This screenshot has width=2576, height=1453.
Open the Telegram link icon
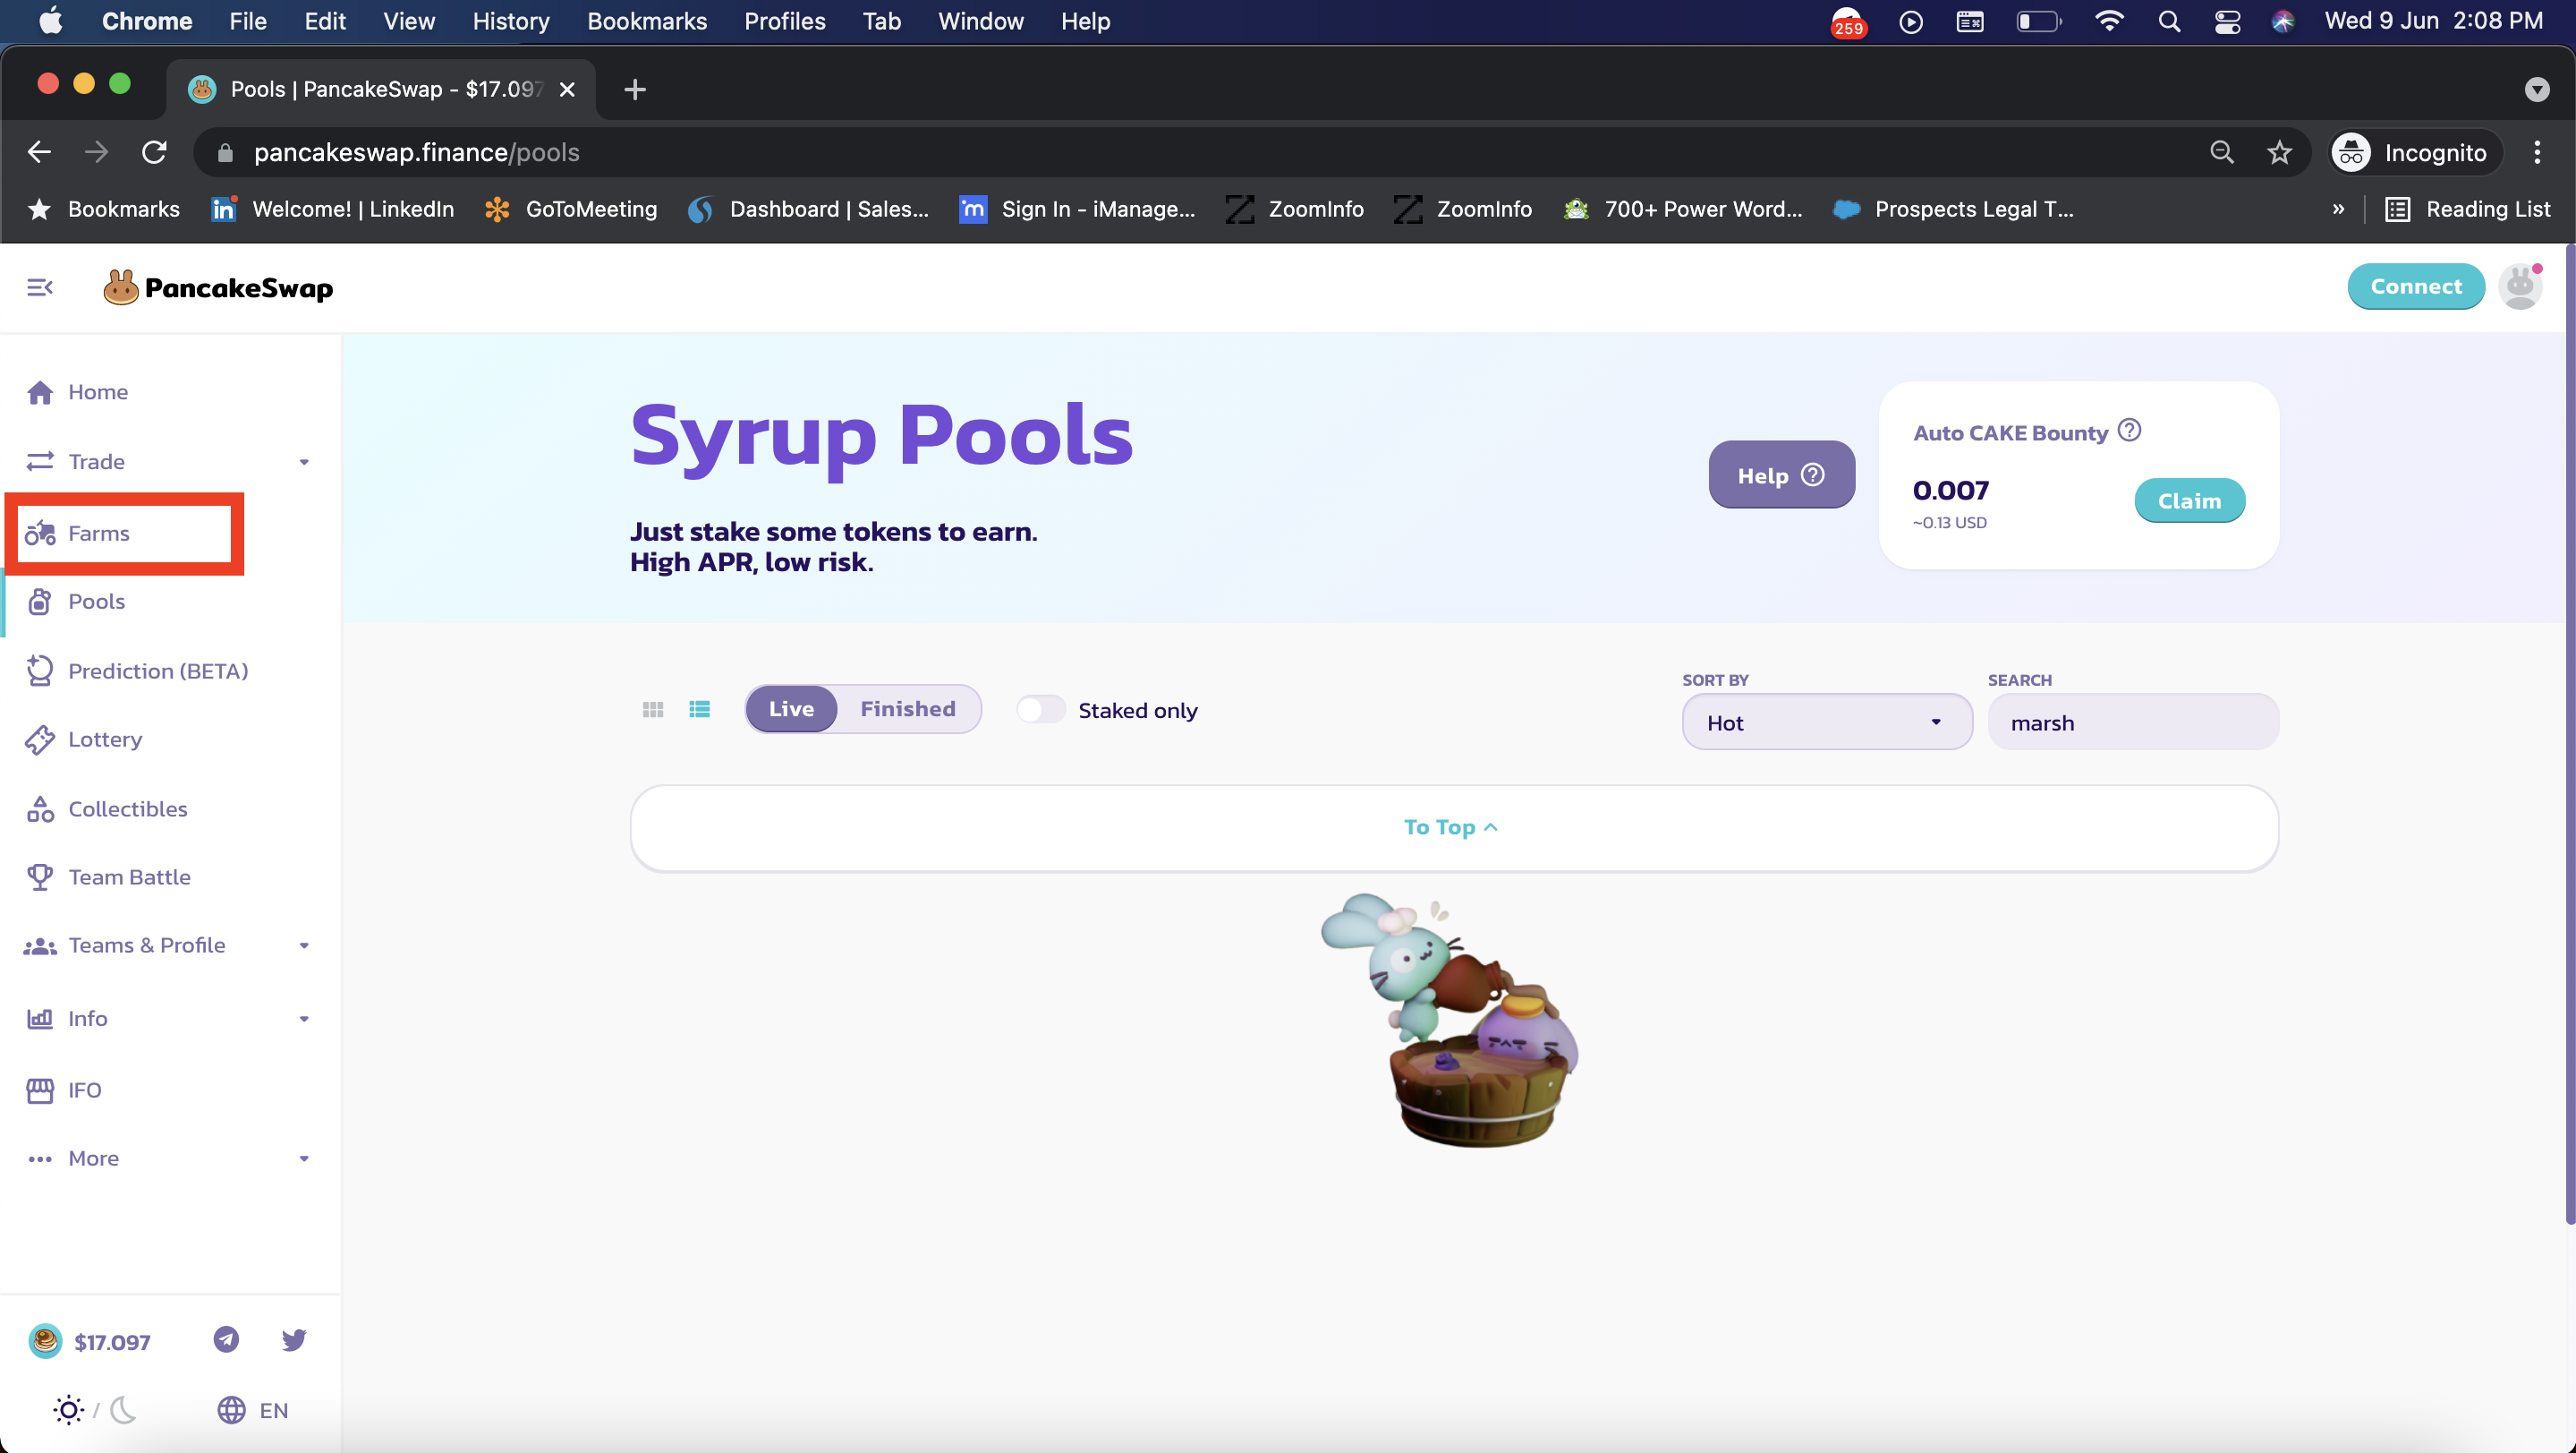(x=227, y=1339)
